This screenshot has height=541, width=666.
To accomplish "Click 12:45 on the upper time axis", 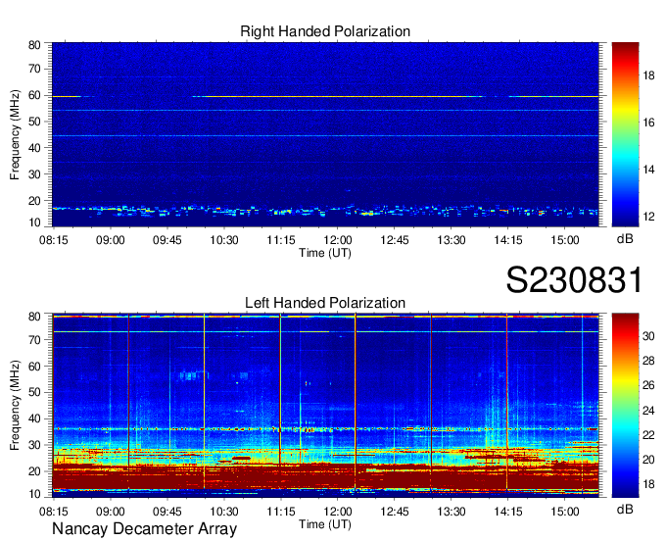I will click(x=395, y=240).
